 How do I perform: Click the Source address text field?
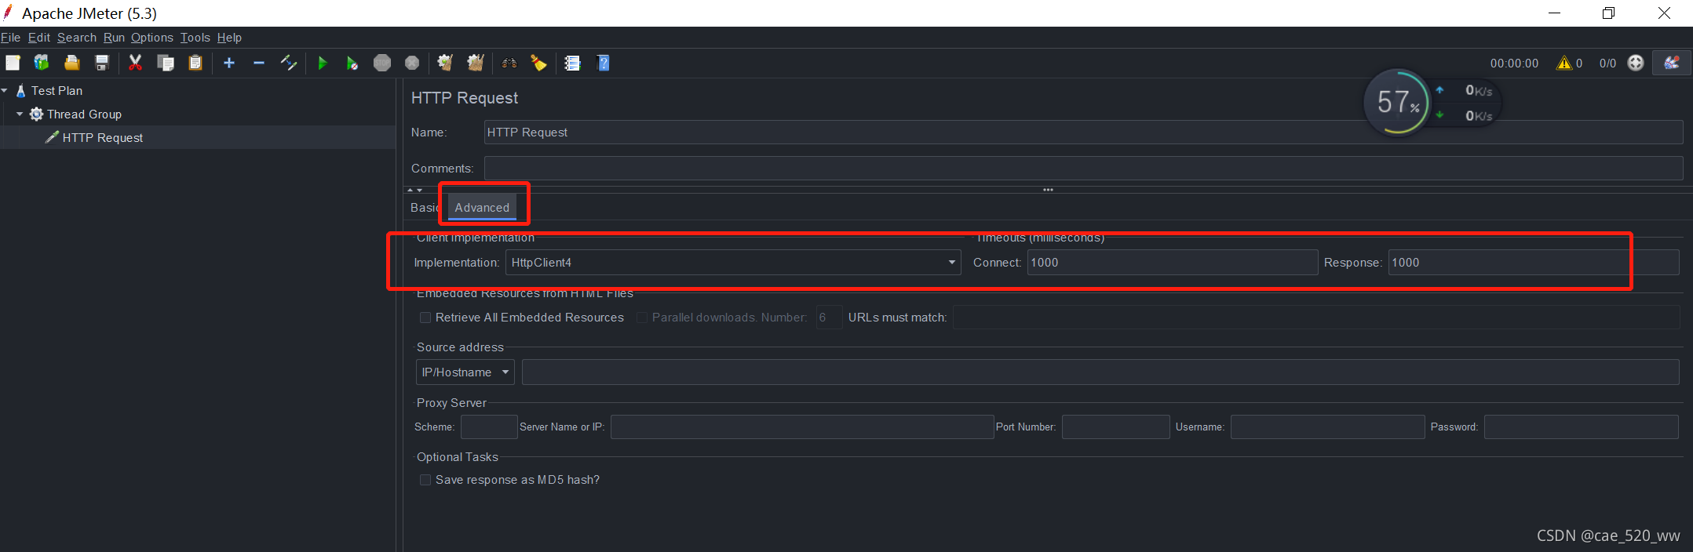point(1100,372)
